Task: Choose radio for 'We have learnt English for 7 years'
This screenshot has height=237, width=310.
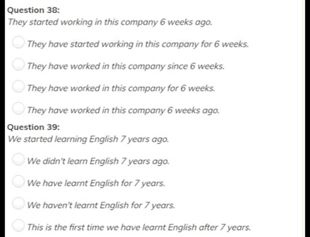Action: coord(18,181)
